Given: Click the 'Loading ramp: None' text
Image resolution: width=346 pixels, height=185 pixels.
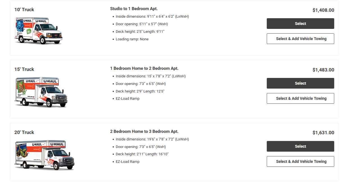Looking at the screenshot, I should 132,39.
